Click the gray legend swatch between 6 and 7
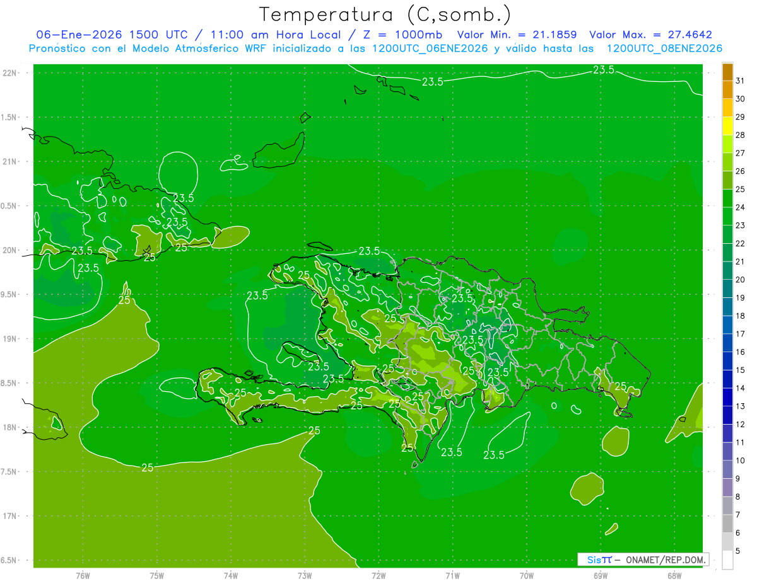The height and width of the screenshot is (584, 757). tap(727, 524)
